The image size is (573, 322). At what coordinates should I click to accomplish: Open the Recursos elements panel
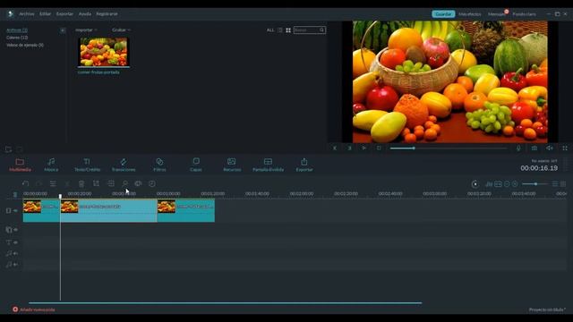click(x=232, y=165)
